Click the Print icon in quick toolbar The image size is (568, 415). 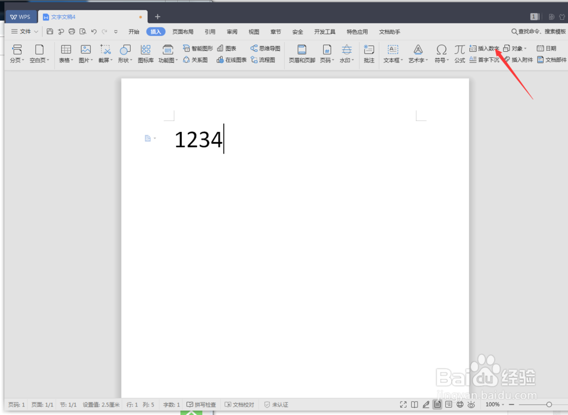tap(72, 31)
